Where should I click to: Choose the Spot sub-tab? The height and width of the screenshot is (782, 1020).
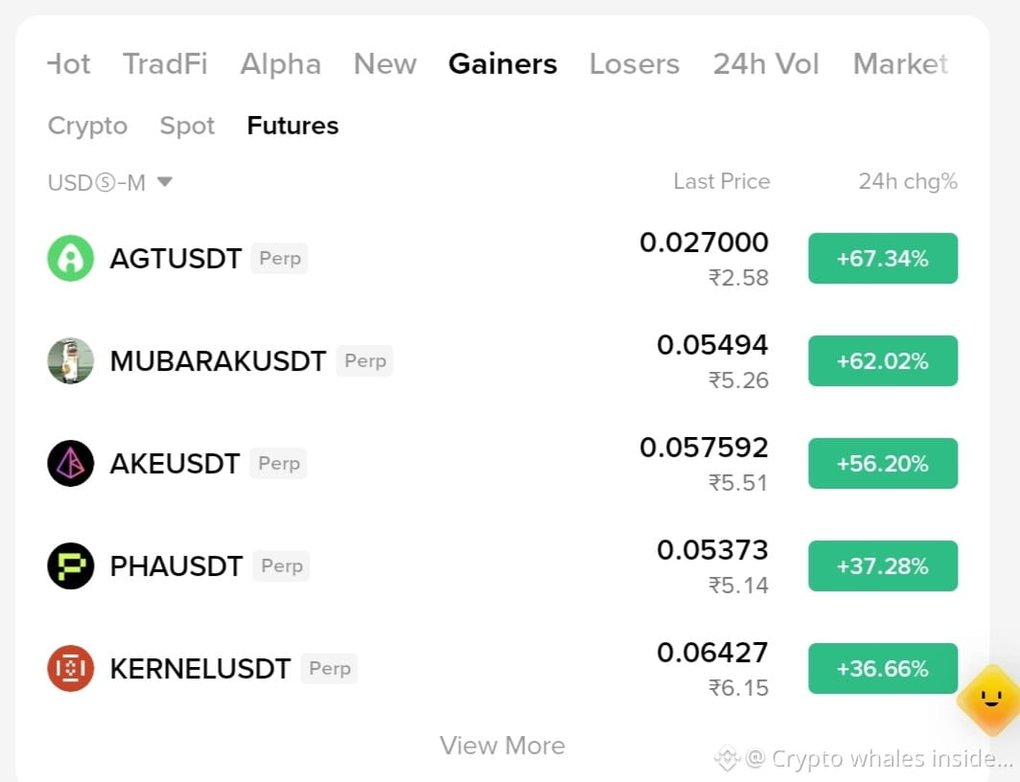tap(187, 126)
